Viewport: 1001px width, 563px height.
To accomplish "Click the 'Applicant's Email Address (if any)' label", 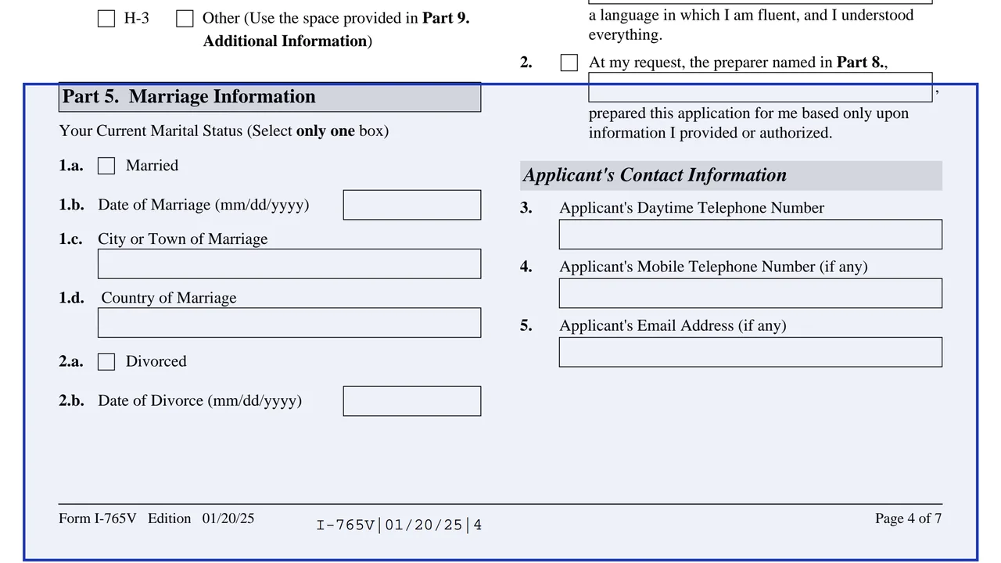I will [673, 325].
